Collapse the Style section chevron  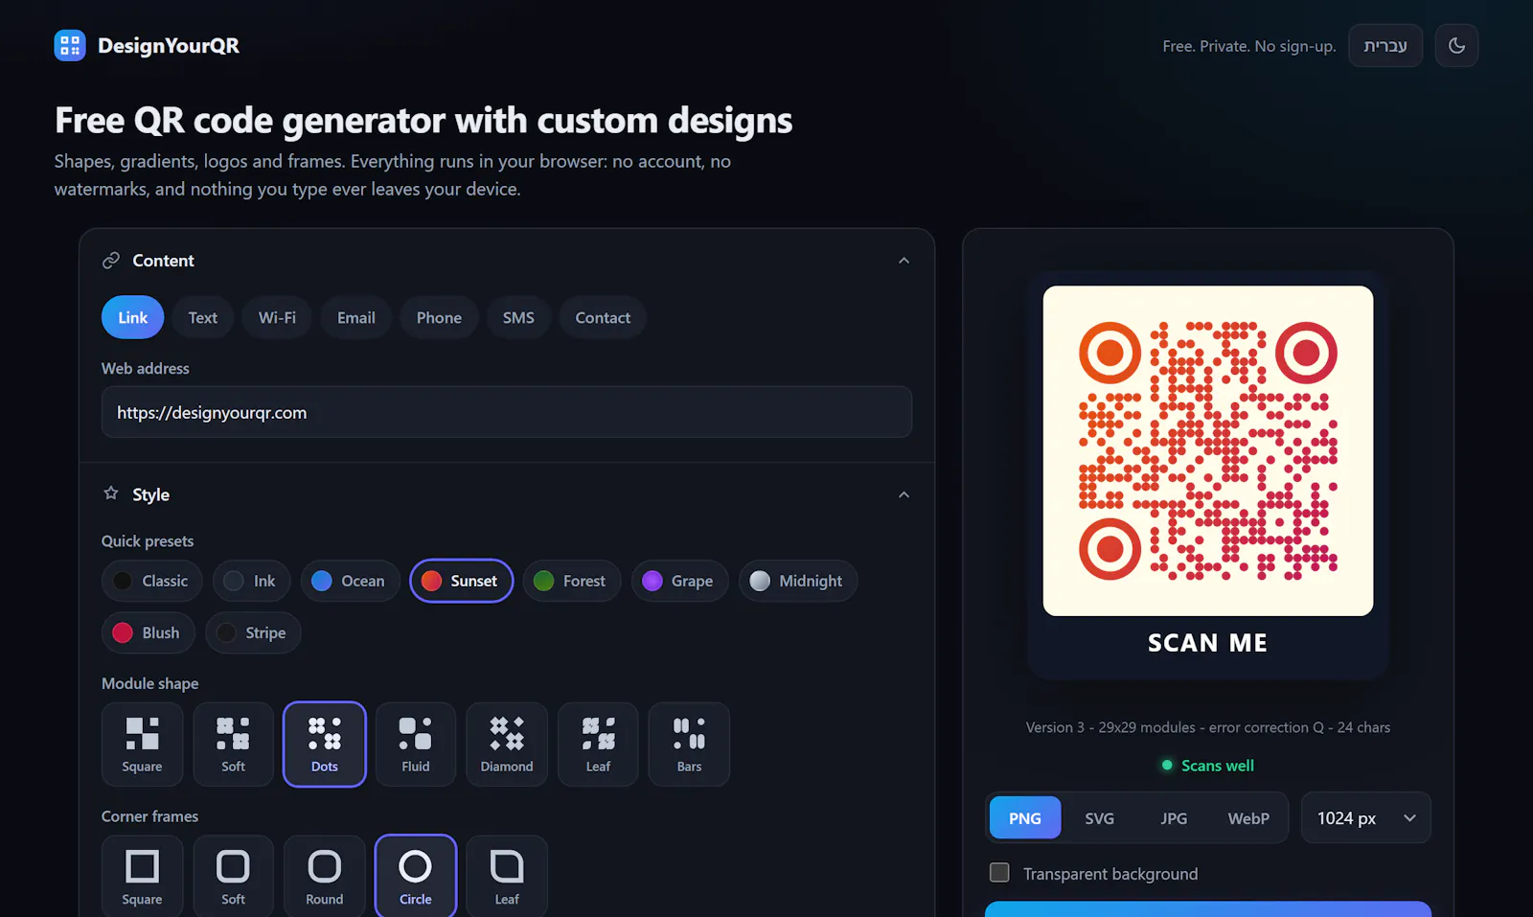pyautogui.click(x=904, y=494)
